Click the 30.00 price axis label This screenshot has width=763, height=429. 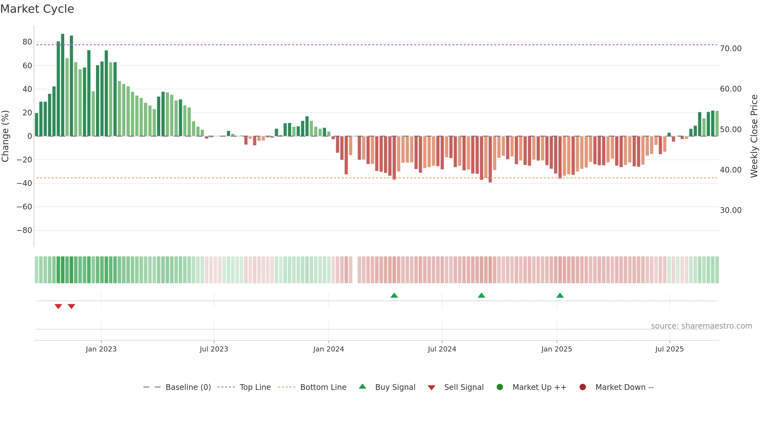[731, 210]
